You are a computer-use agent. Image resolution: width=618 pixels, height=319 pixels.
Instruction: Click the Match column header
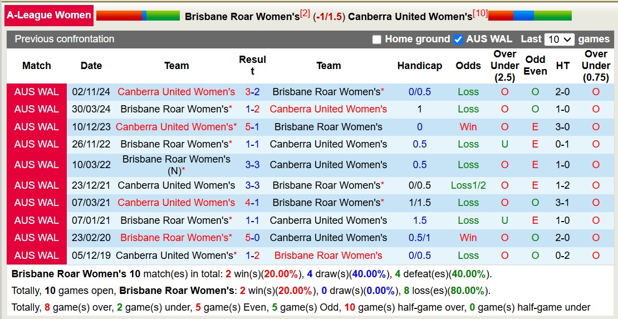point(37,66)
